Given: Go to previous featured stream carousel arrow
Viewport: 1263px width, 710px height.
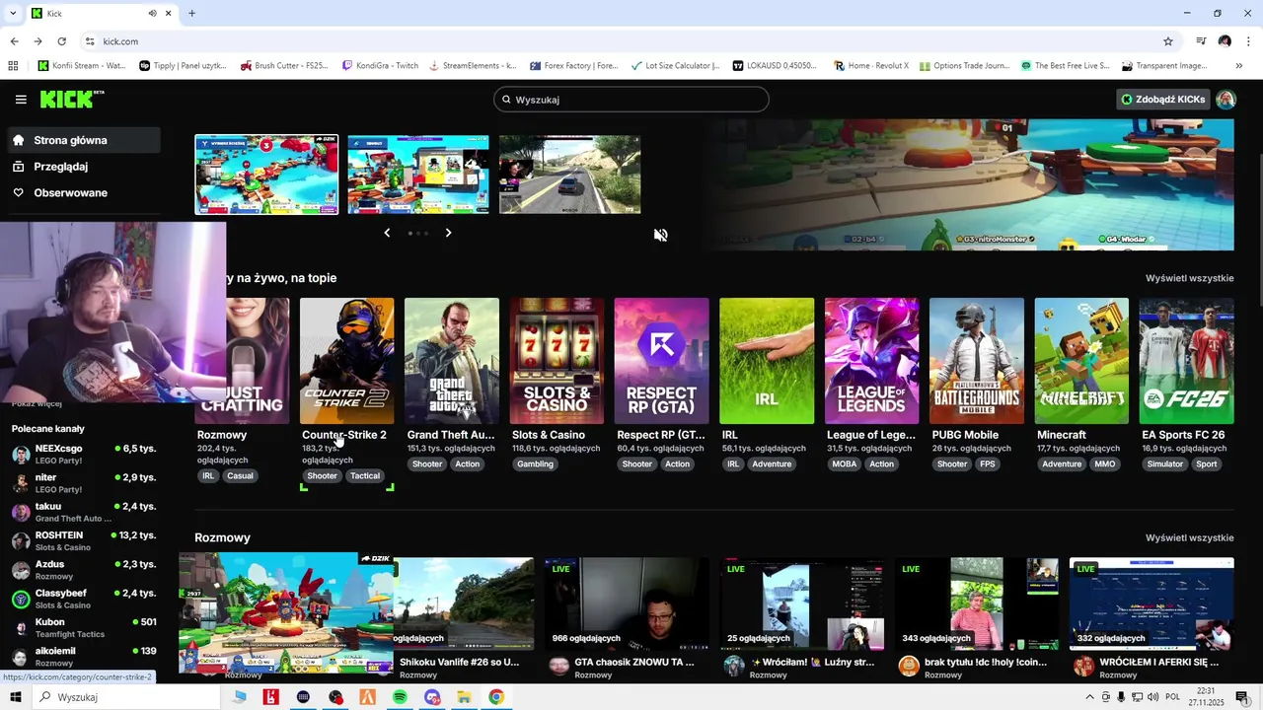Looking at the screenshot, I should [387, 233].
